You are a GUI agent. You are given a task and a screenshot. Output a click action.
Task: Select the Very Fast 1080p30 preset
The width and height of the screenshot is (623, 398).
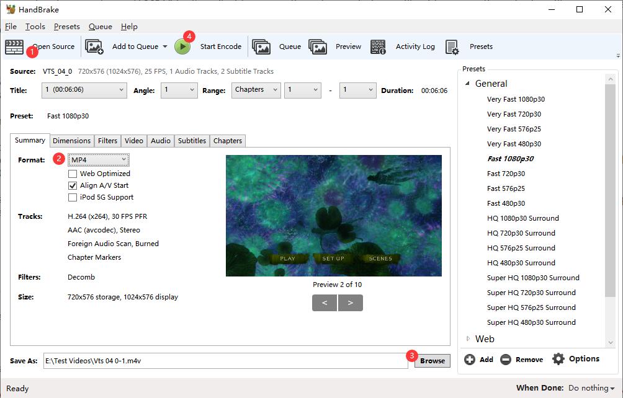click(516, 99)
